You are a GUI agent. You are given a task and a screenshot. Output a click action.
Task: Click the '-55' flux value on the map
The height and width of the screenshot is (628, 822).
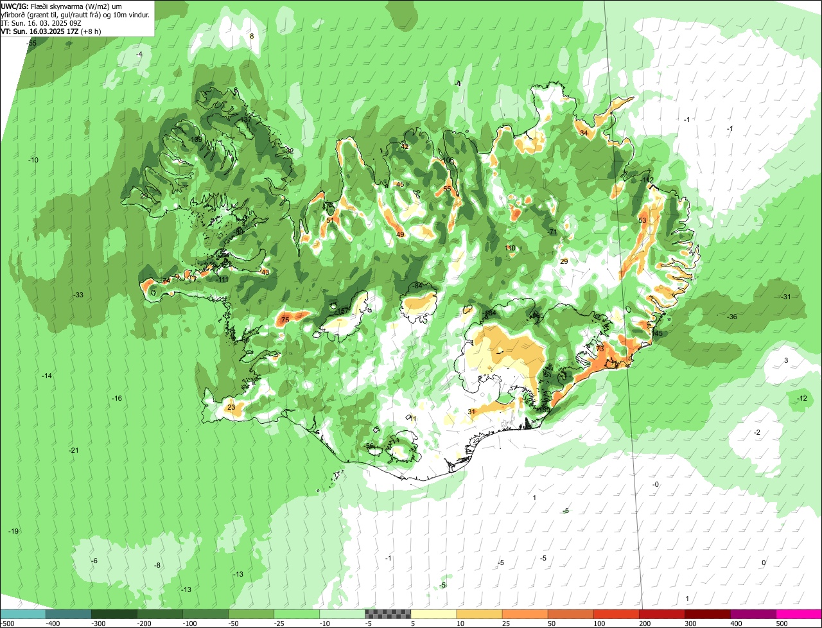(31, 43)
